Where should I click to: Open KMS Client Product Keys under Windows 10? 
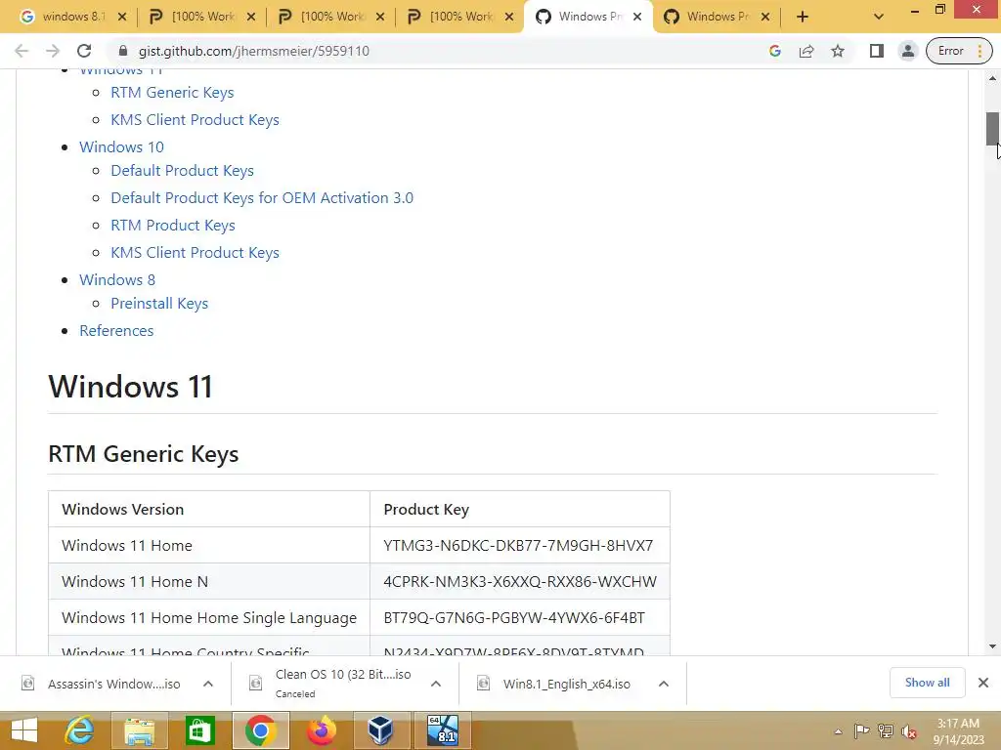tap(195, 253)
